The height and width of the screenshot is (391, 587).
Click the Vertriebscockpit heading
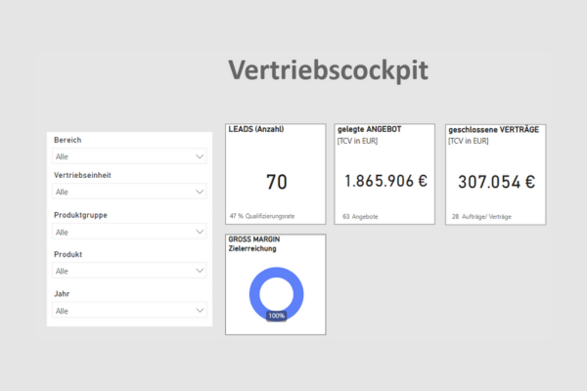tap(328, 70)
